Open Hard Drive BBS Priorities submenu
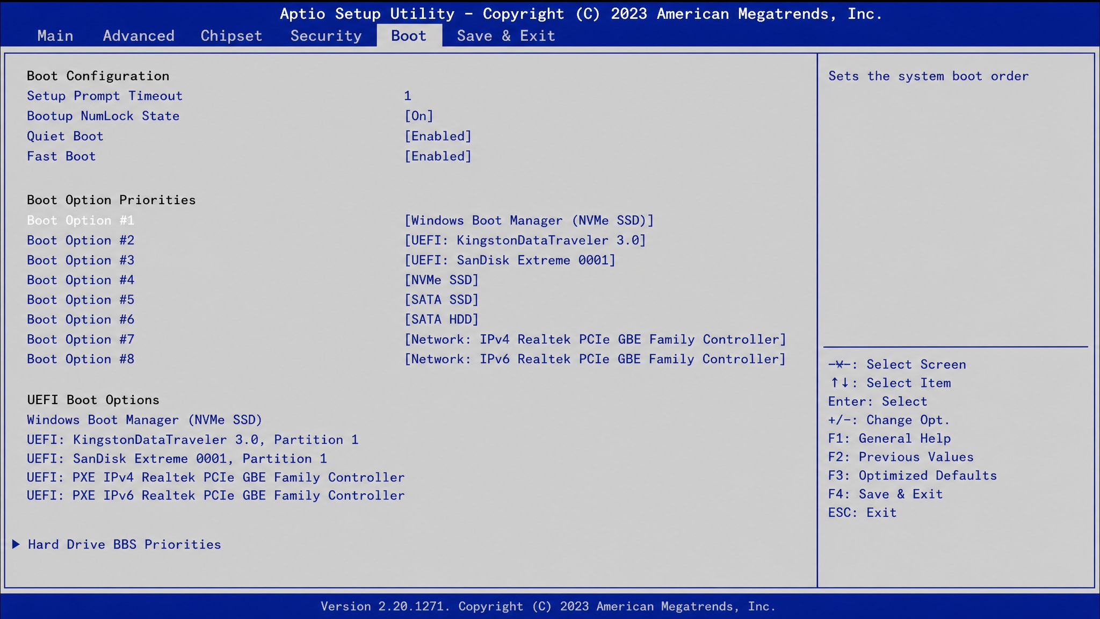This screenshot has width=1100, height=619. 125,544
